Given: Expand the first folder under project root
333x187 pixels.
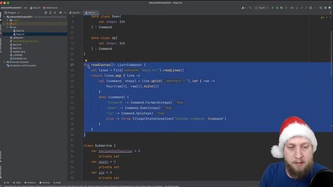Looking at the screenshot, I should [8, 20].
